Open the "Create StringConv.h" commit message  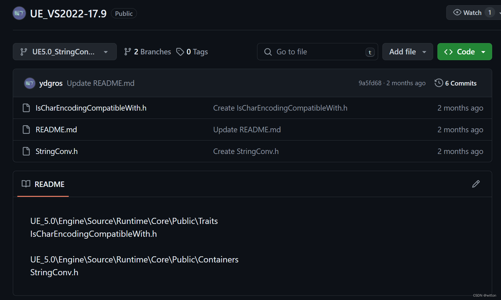246,152
